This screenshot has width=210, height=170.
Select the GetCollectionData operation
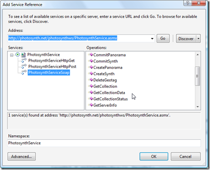pos(109,93)
